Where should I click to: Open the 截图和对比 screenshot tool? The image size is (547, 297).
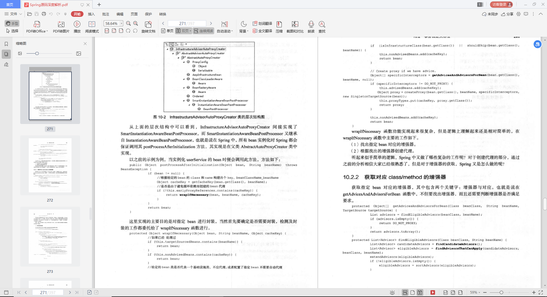coord(295,27)
